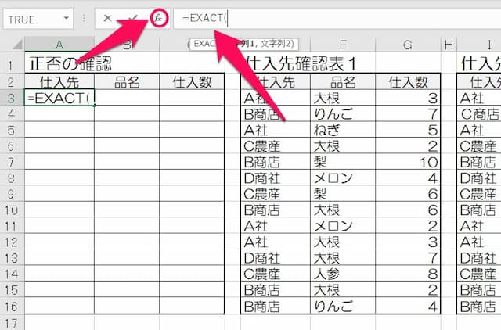
Task: Select the value 3 in row 3
Action: pos(408,98)
